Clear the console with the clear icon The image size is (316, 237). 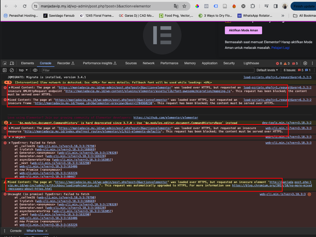pyautogui.click(x=12, y=70)
